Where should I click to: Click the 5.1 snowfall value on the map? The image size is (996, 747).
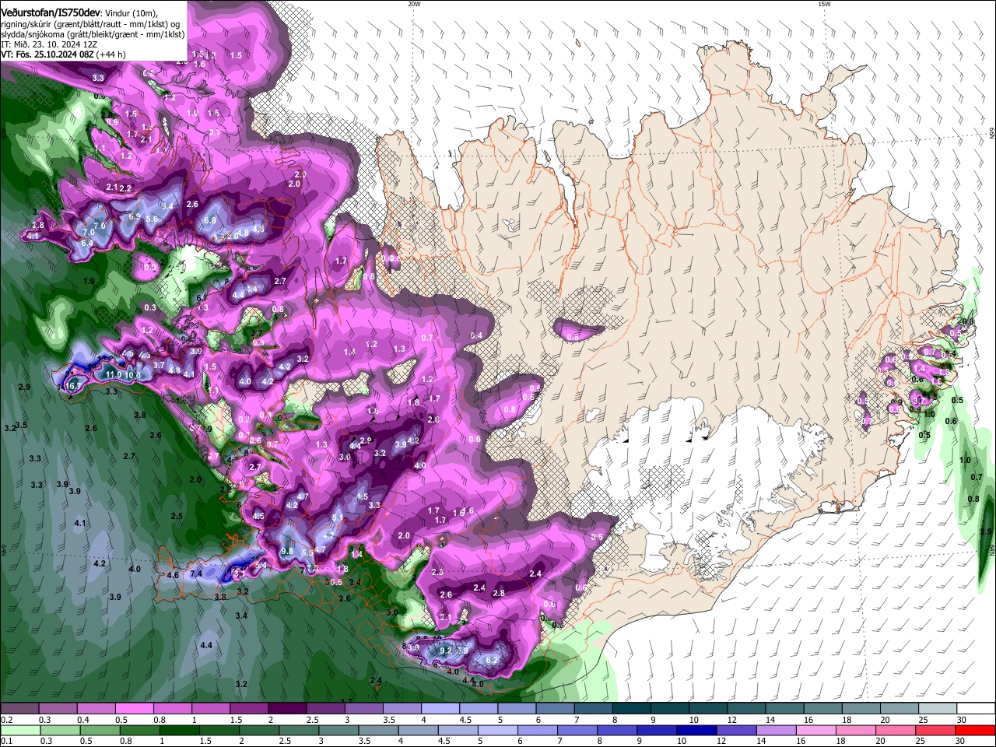pos(338,517)
